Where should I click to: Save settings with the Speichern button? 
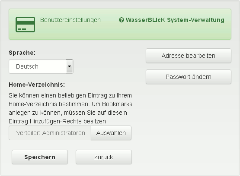tap(40, 157)
